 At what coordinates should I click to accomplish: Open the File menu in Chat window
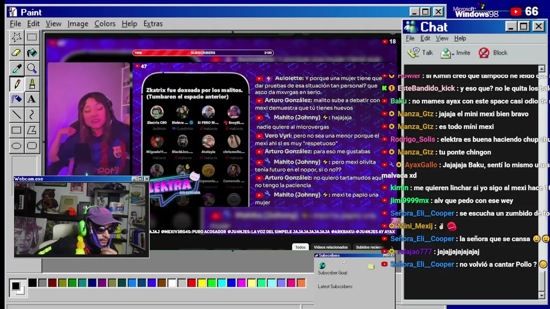(x=410, y=38)
